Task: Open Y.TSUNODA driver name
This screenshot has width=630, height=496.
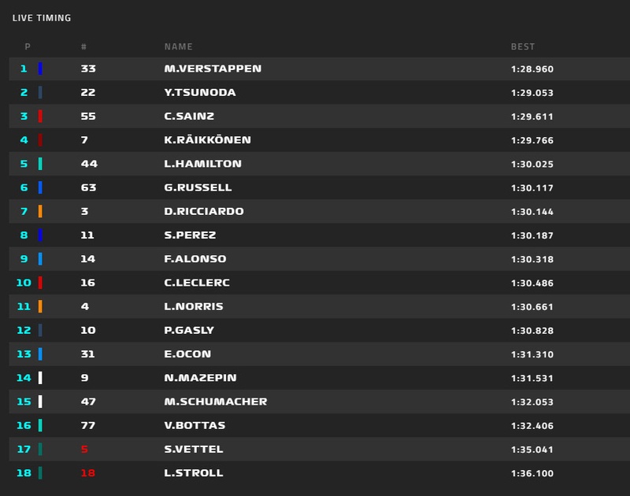Action: (200, 93)
